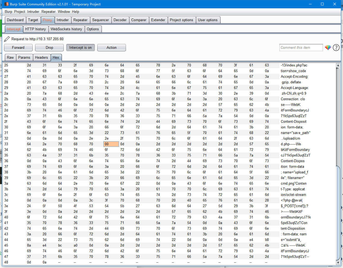Click the row number 3d cell
Screen dimensions: 343x268
(6, 200)
